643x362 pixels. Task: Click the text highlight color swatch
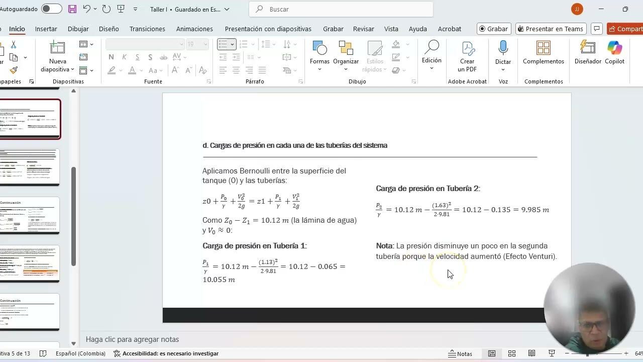[112, 70]
